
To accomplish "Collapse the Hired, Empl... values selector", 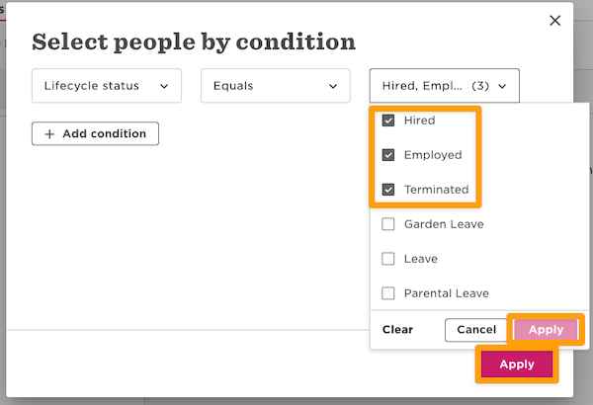I will [x=445, y=86].
